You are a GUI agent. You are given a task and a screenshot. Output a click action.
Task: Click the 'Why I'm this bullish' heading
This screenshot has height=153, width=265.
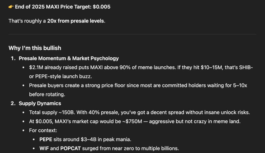35,48
